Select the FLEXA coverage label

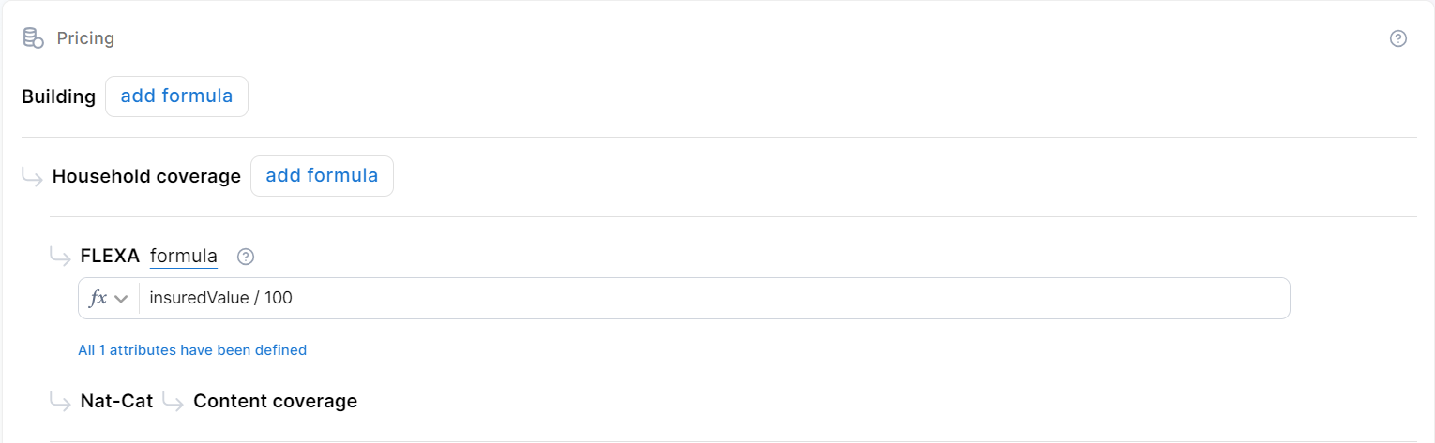pos(110,256)
